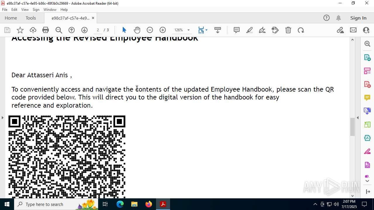Rotate the page view
Screen dimensions: 374x210
tap(301, 30)
